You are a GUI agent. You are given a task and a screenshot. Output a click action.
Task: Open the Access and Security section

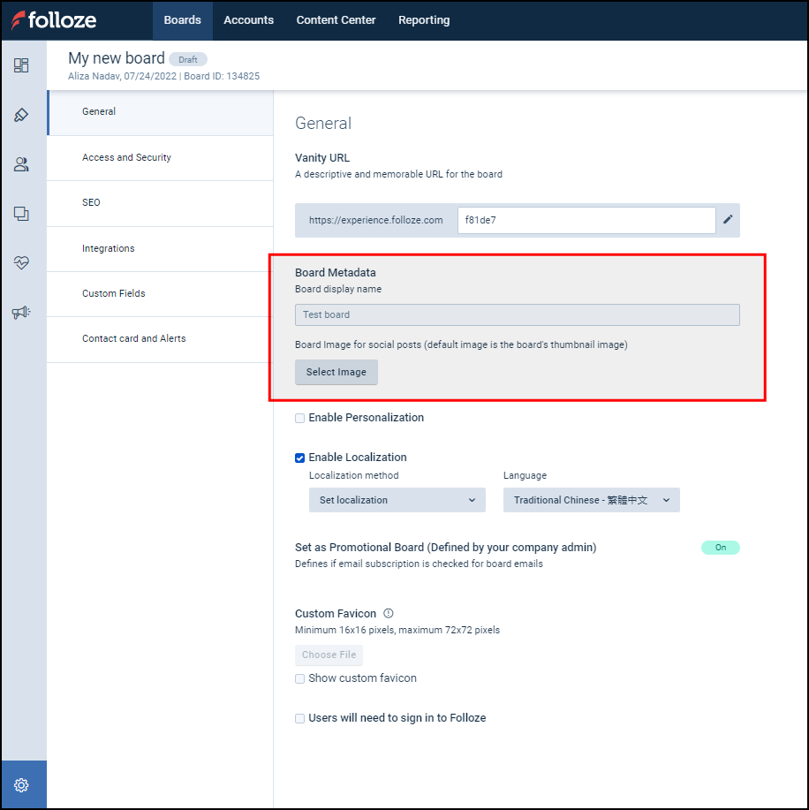pyautogui.click(x=126, y=157)
